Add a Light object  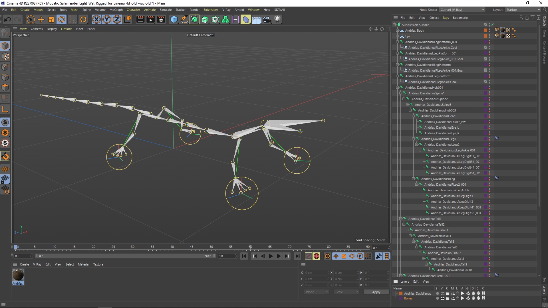(x=277, y=19)
